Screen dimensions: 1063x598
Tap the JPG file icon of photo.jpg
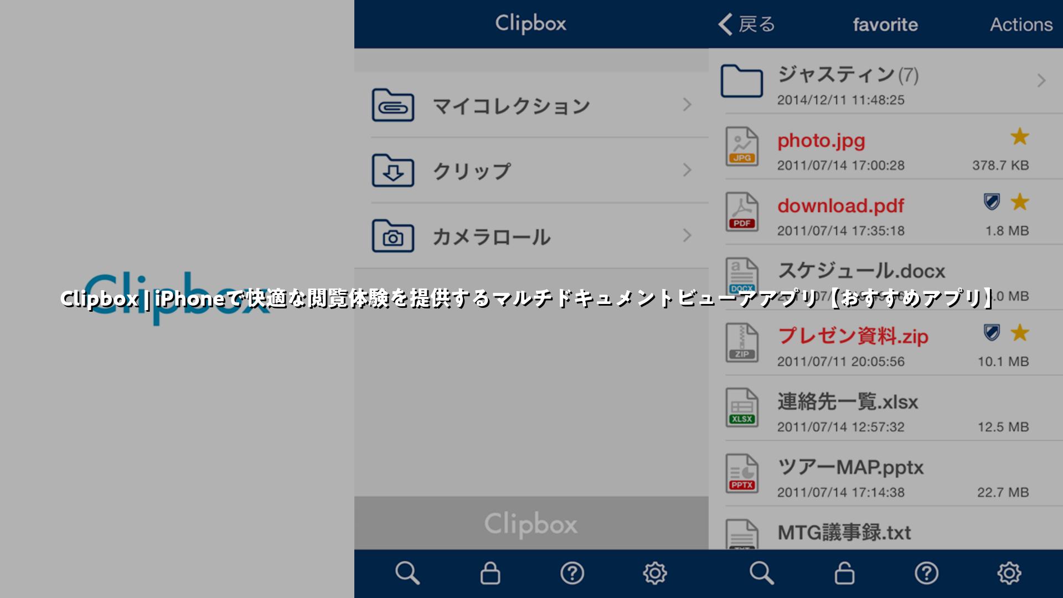(742, 147)
